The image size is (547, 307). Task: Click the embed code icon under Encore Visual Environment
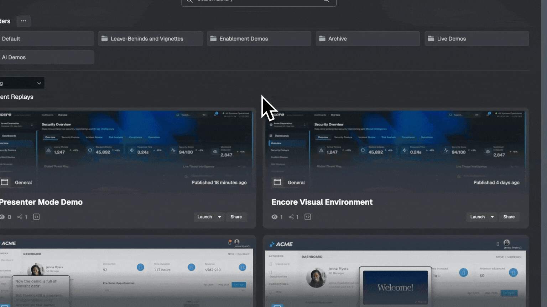(x=308, y=217)
